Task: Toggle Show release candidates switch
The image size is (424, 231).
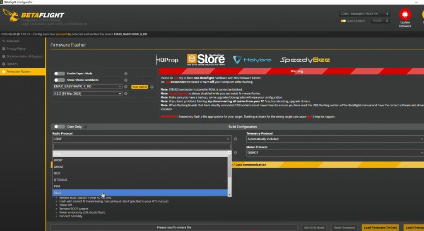Action: click(x=60, y=80)
